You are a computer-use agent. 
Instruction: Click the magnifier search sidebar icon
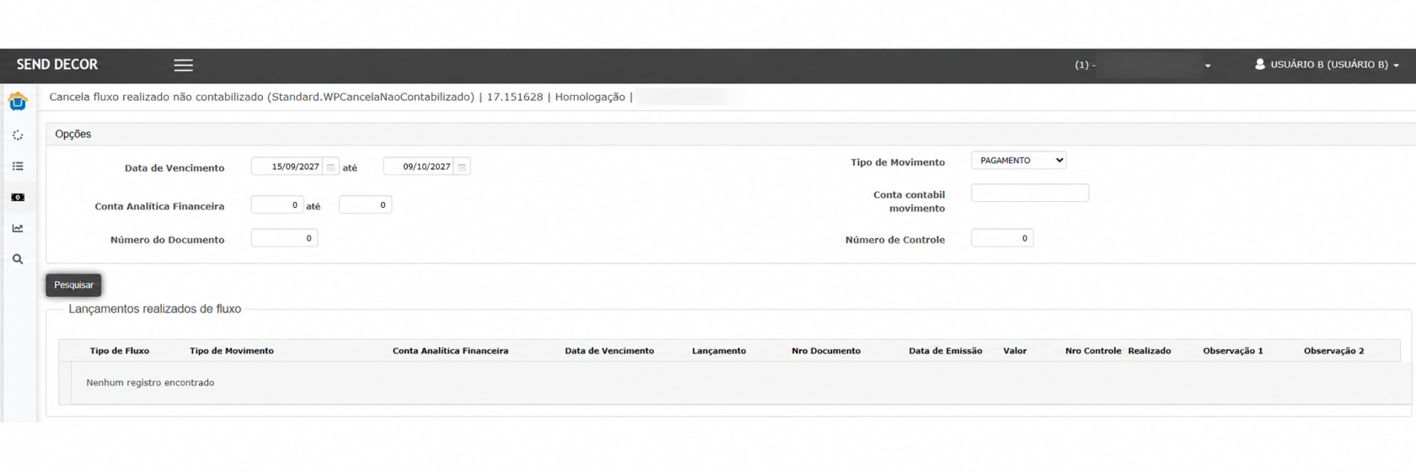point(18,259)
